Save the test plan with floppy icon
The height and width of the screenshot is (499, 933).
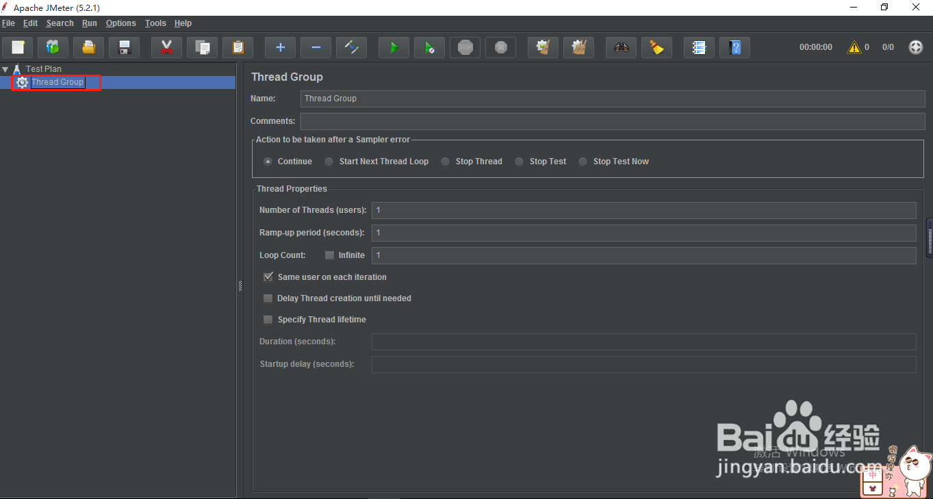(124, 47)
